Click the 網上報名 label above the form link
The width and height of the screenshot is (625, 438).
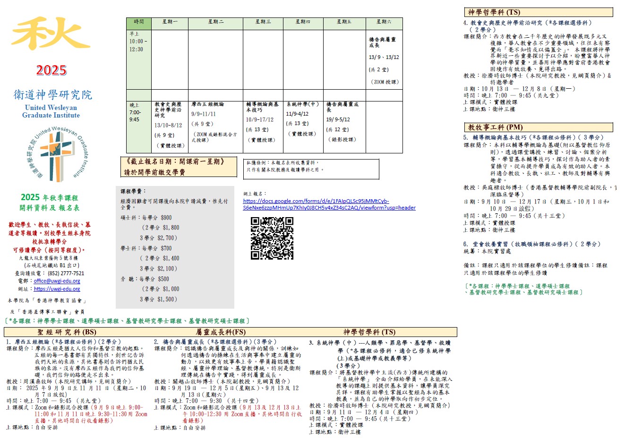pyautogui.click(x=255, y=194)
